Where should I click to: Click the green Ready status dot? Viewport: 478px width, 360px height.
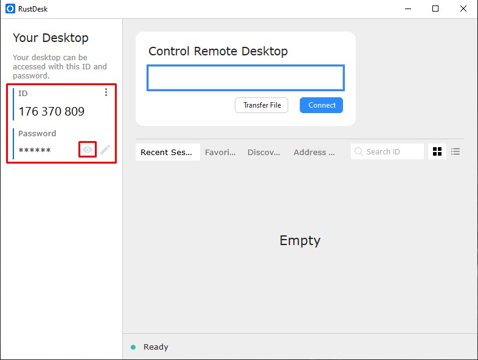[x=133, y=347]
